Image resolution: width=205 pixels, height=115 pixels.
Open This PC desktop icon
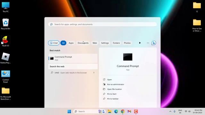point(5,7)
